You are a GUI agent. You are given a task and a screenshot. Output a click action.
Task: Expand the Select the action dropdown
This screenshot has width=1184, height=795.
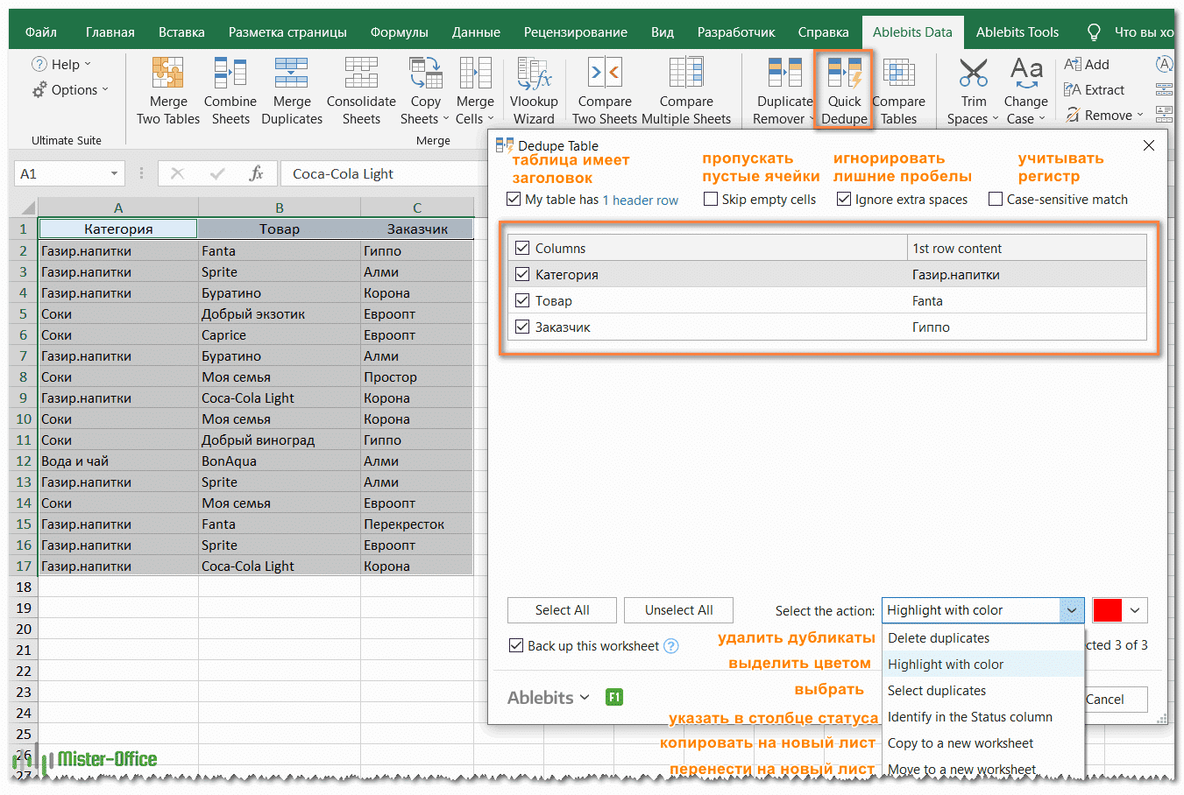coord(1071,610)
